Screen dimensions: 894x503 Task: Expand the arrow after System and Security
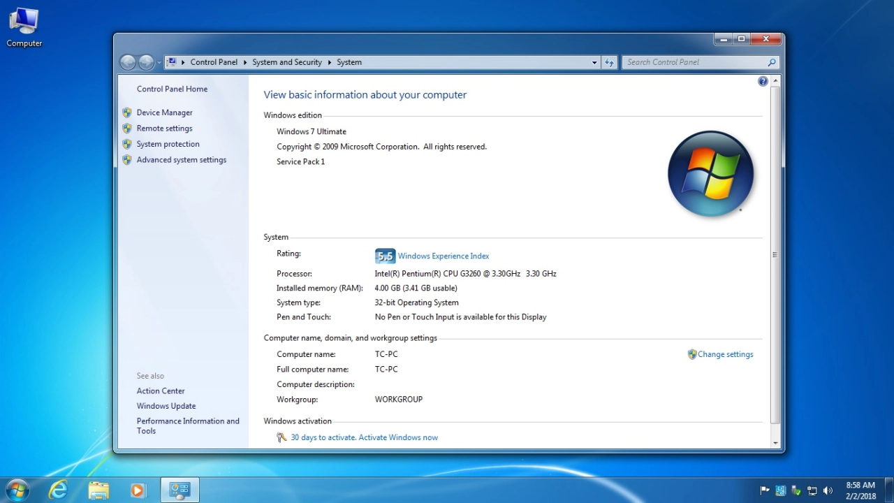pos(329,62)
